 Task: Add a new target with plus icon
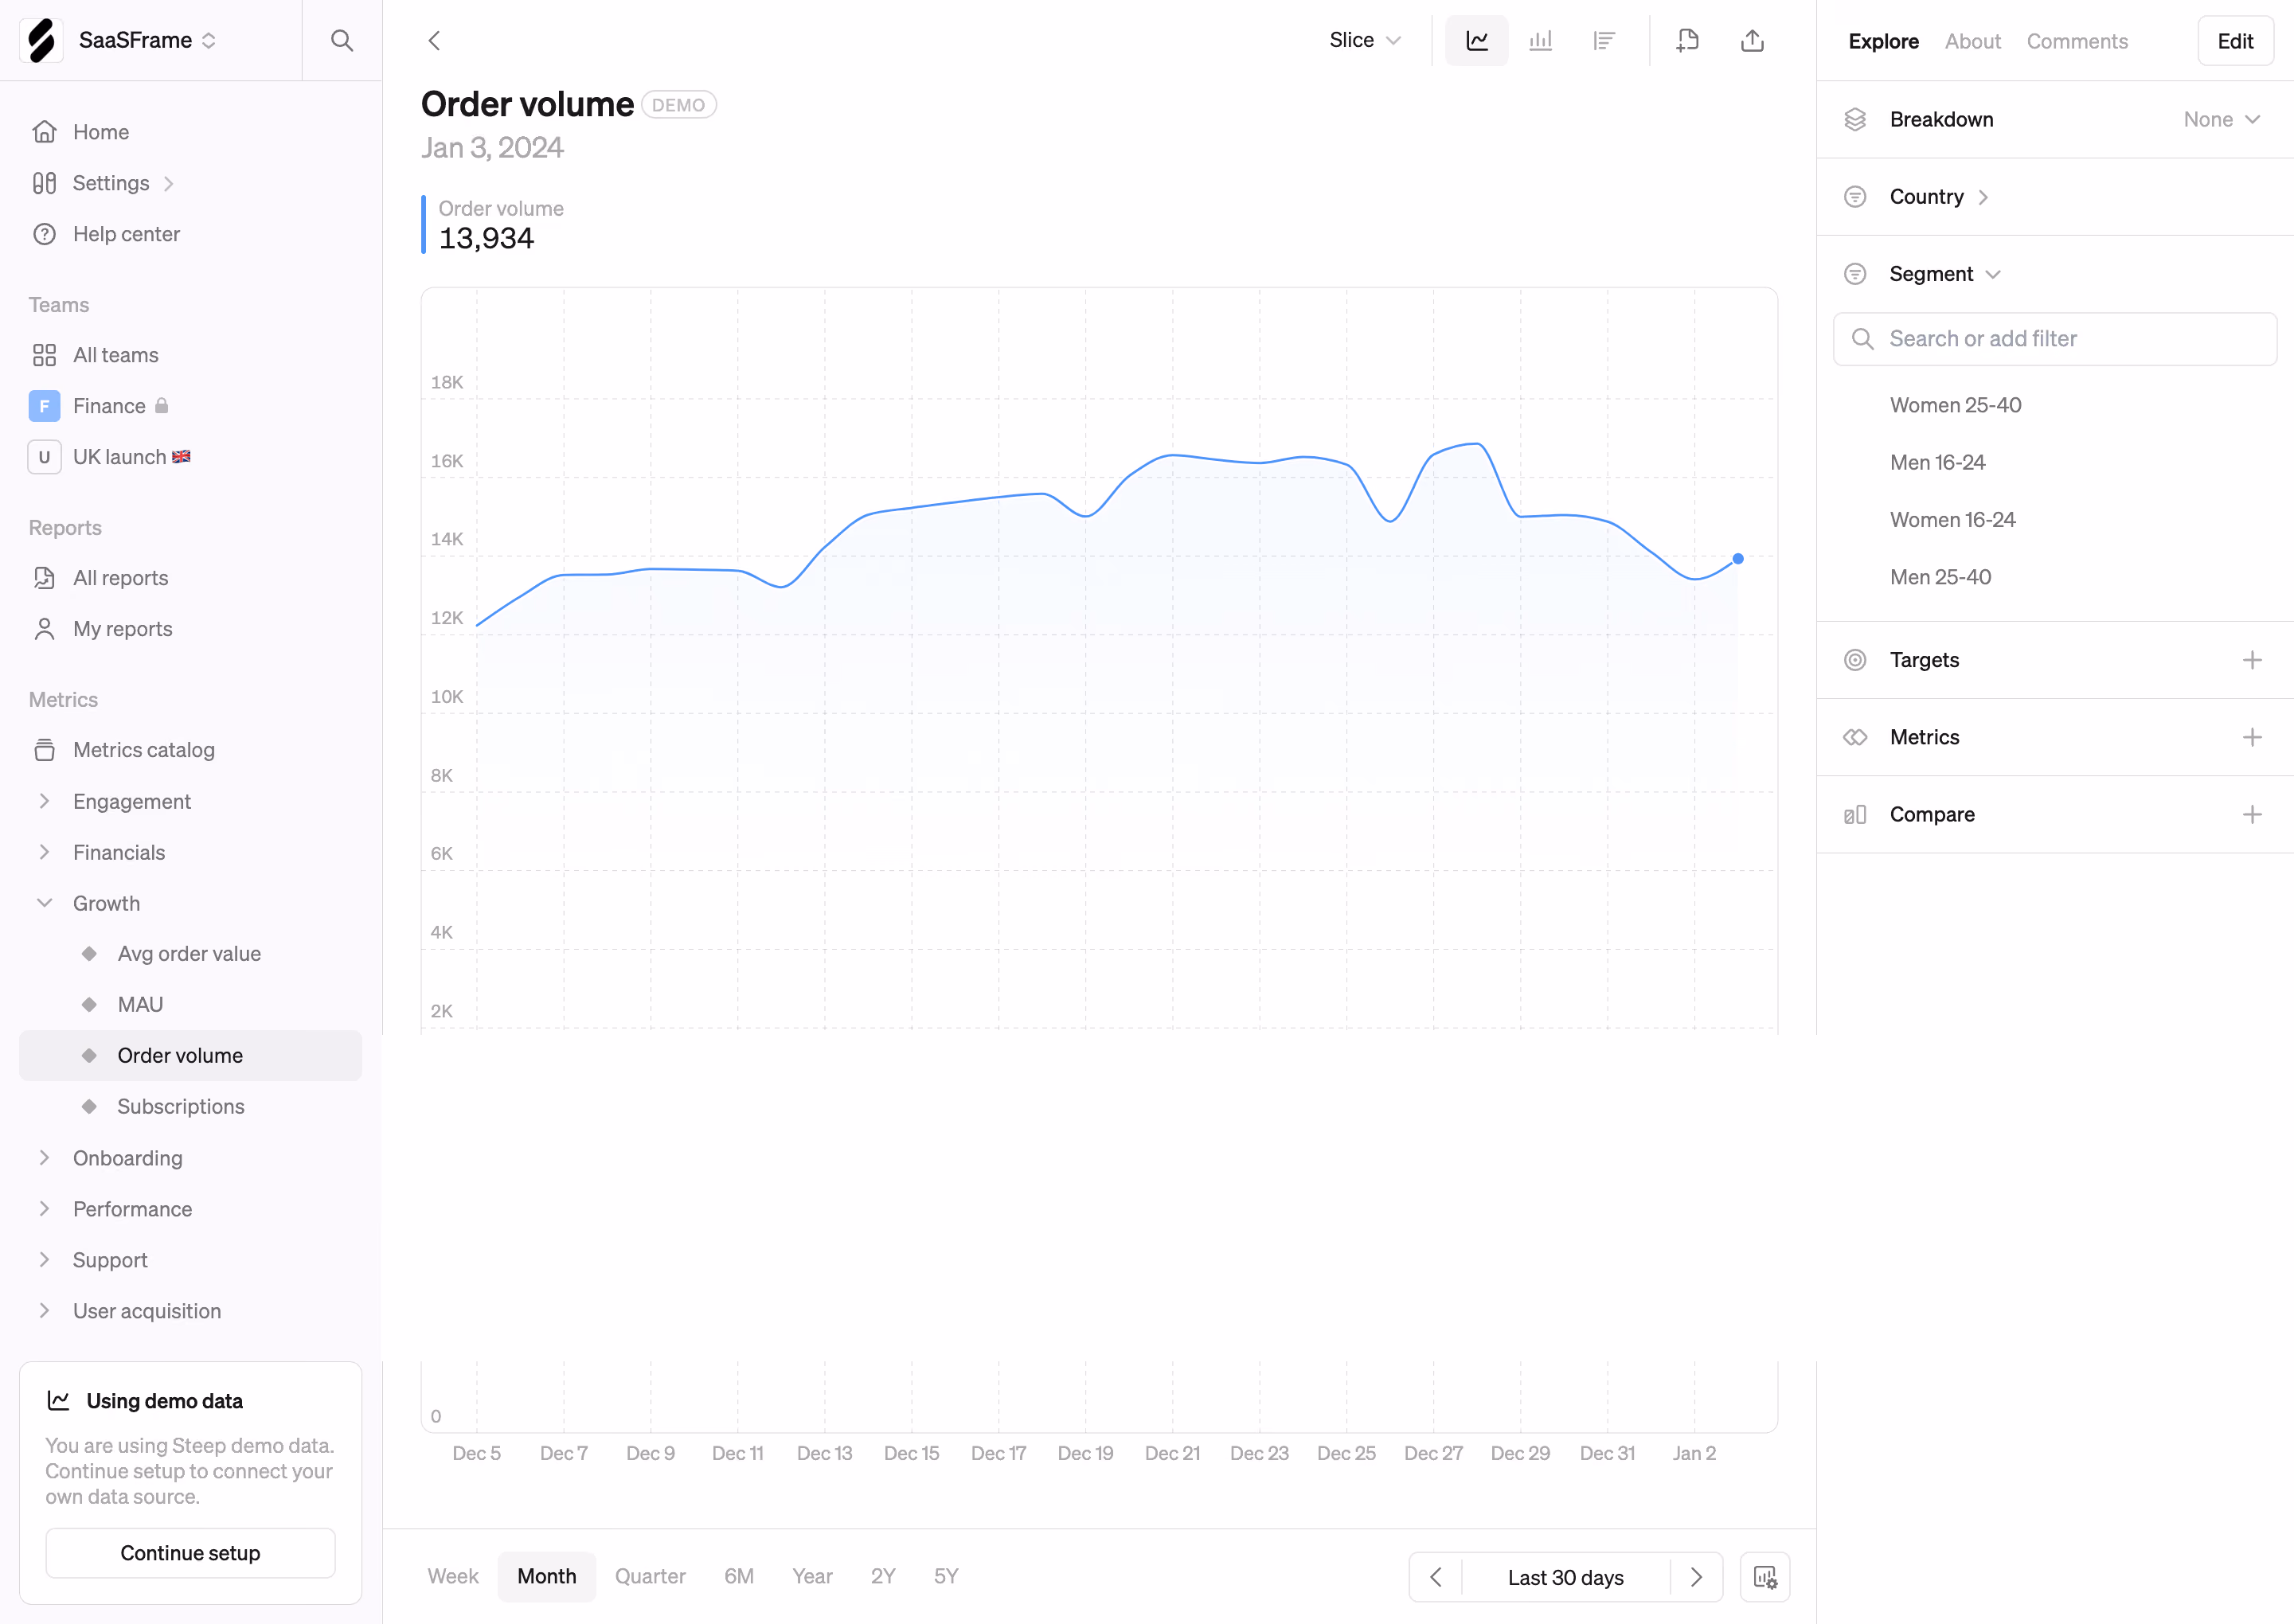(2252, 660)
